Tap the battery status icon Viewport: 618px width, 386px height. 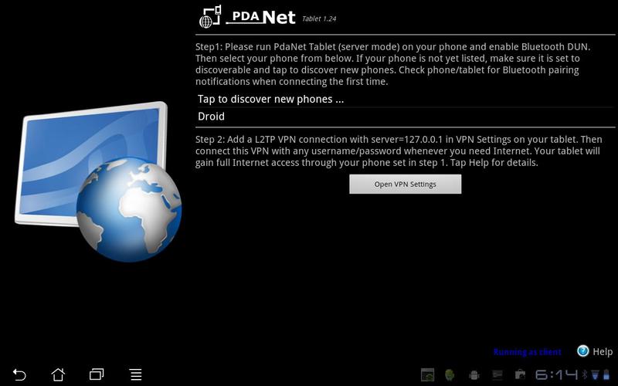click(x=606, y=374)
